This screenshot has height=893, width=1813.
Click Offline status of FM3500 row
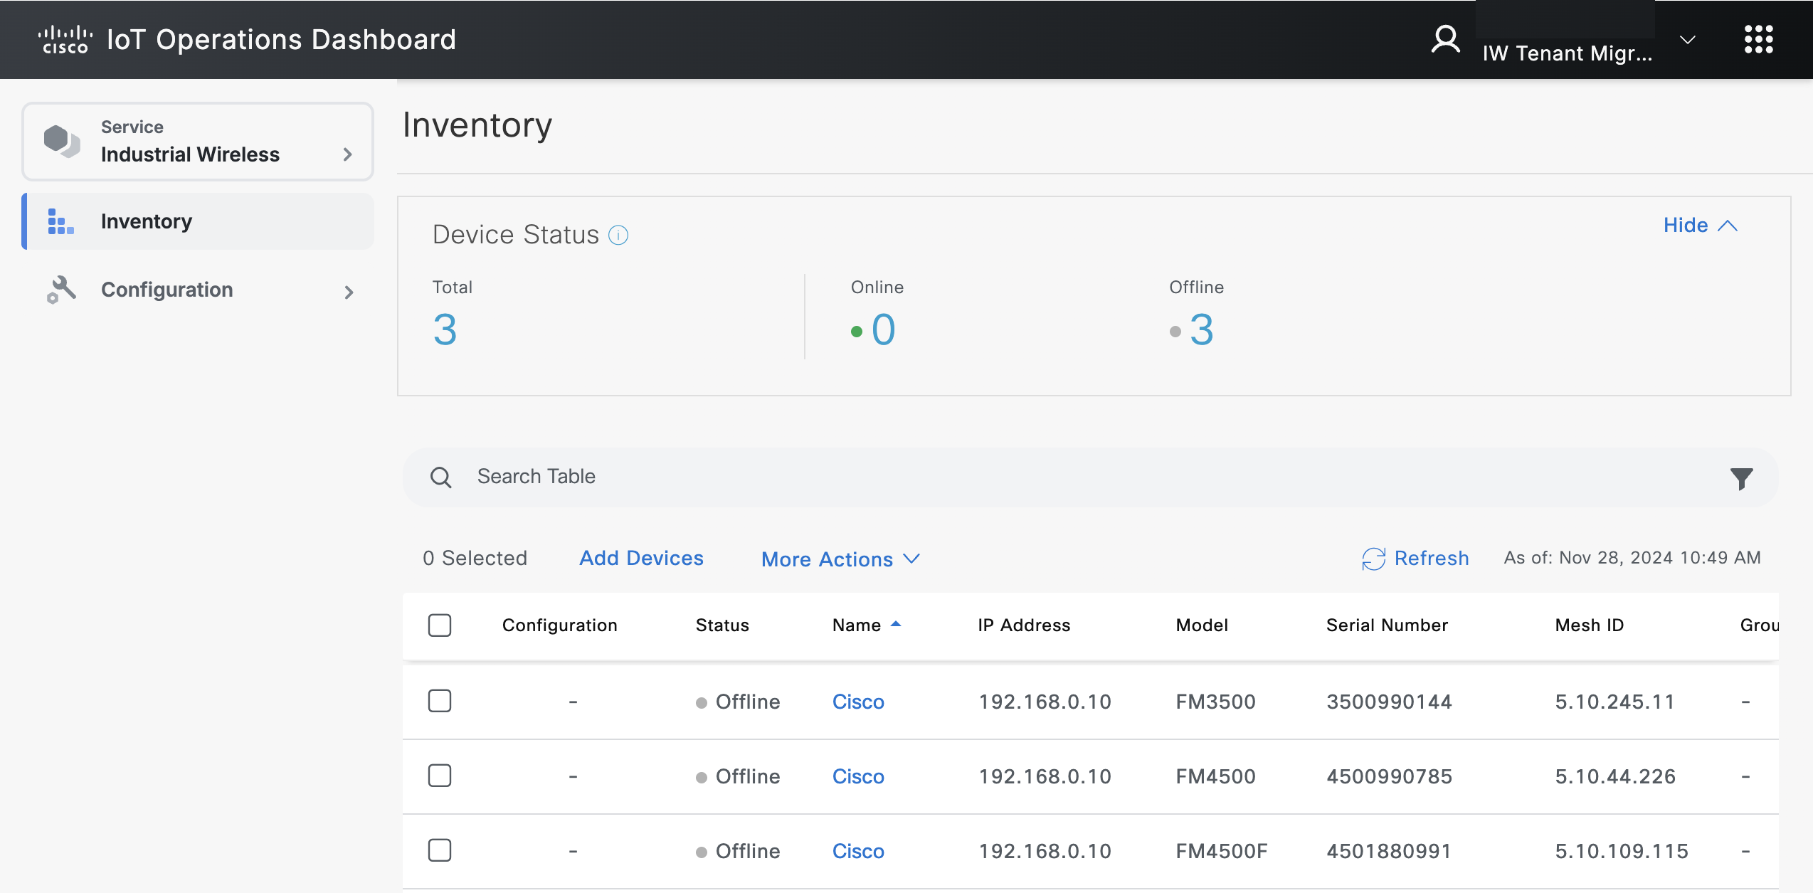[738, 702]
